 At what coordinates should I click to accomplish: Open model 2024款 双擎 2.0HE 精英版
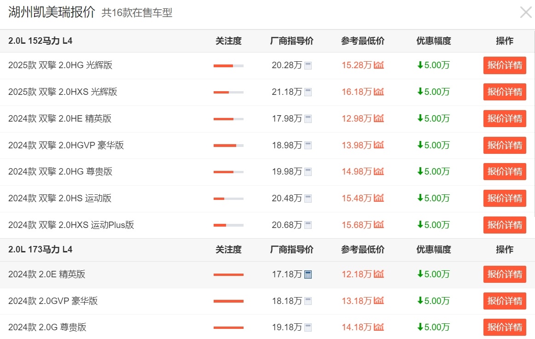(60, 118)
